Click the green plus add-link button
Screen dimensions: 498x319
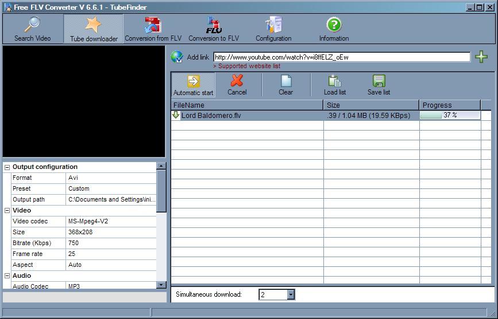[481, 57]
